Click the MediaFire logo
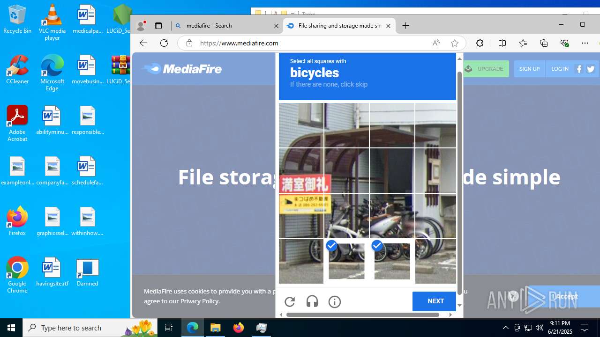This screenshot has height=337, width=600. 181,69
